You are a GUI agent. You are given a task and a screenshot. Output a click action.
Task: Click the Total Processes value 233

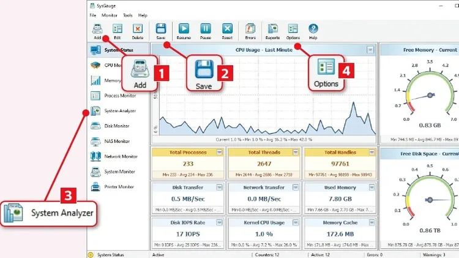coord(188,164)
